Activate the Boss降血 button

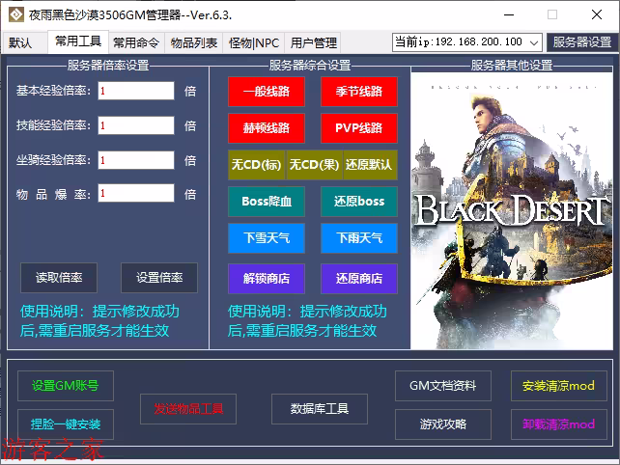point(266,202)
